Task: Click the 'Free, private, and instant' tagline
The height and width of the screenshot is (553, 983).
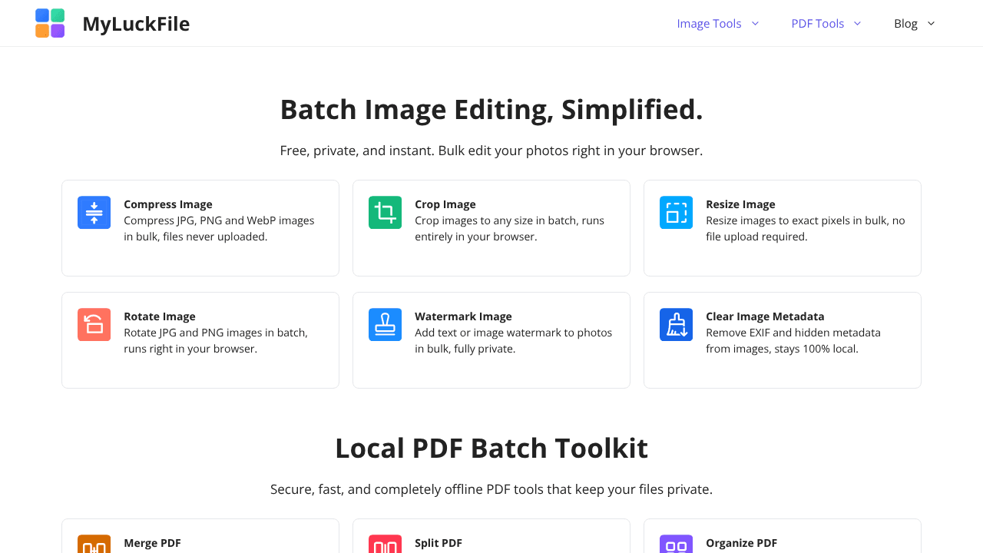Action: (x=491, y=151)
